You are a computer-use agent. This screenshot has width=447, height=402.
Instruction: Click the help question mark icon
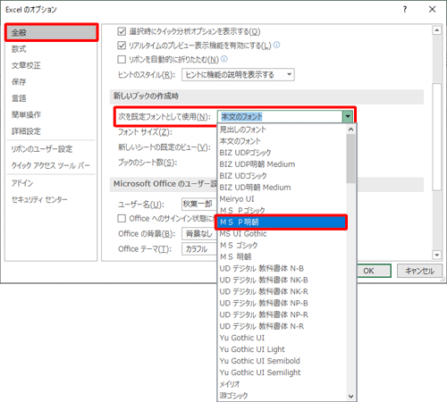[405, 10]
